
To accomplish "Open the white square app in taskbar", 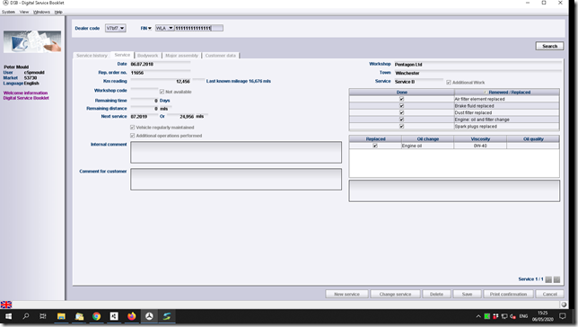I will click(114, 316).
